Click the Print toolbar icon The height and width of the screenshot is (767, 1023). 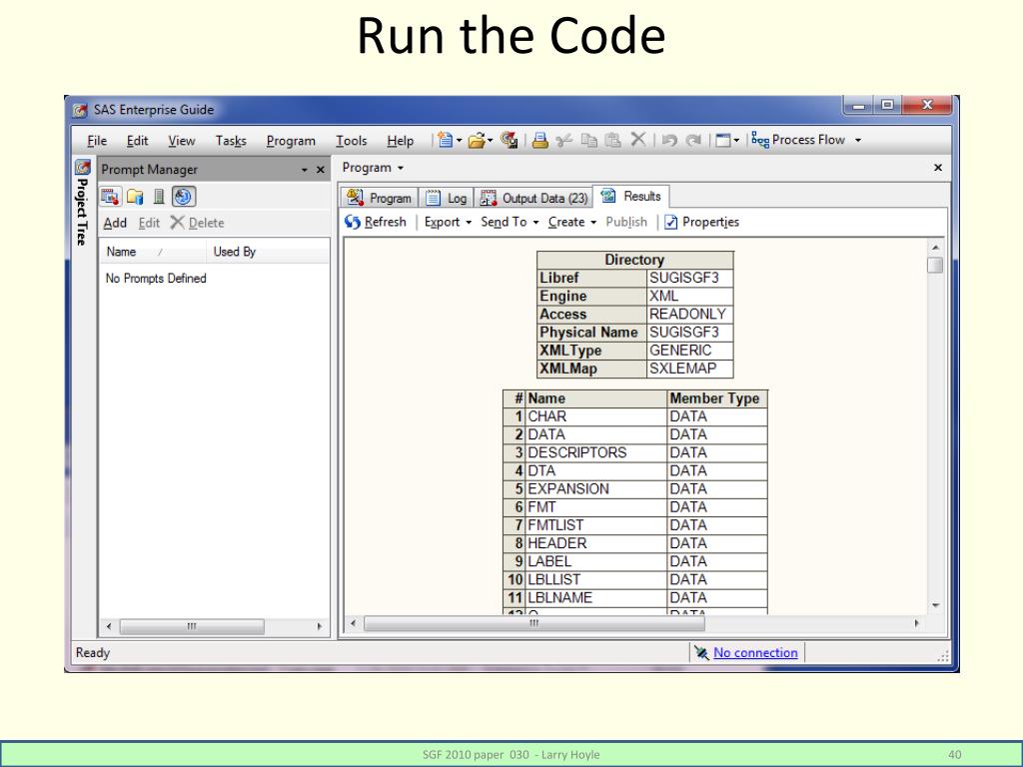point(539,141)
